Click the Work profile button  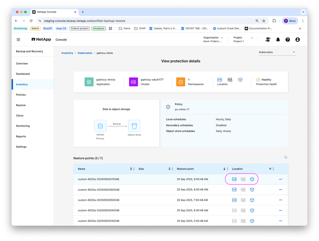tap(290, 21)
